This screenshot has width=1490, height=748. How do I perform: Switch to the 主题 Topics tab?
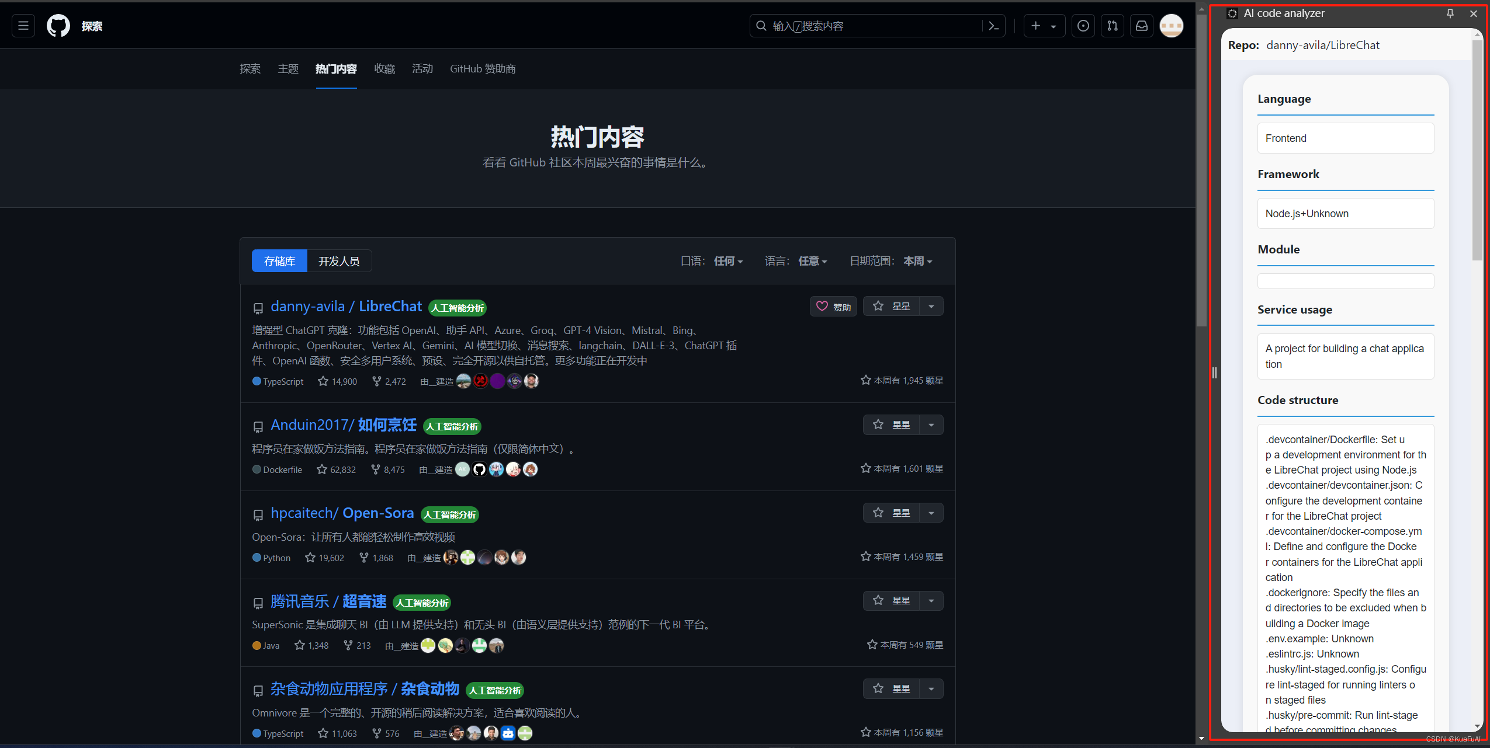[288, 69]
